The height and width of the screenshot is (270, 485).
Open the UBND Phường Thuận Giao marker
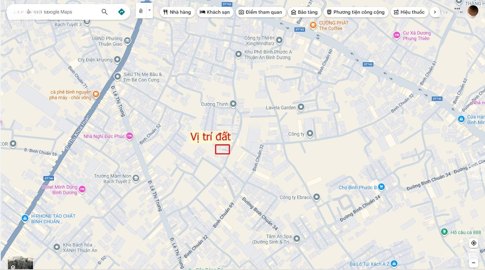coord(128,40)
